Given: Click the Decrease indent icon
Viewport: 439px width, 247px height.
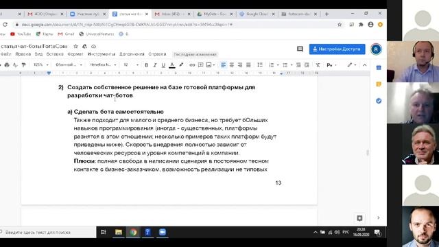Looking at the screenshot, I should (298, 65).
